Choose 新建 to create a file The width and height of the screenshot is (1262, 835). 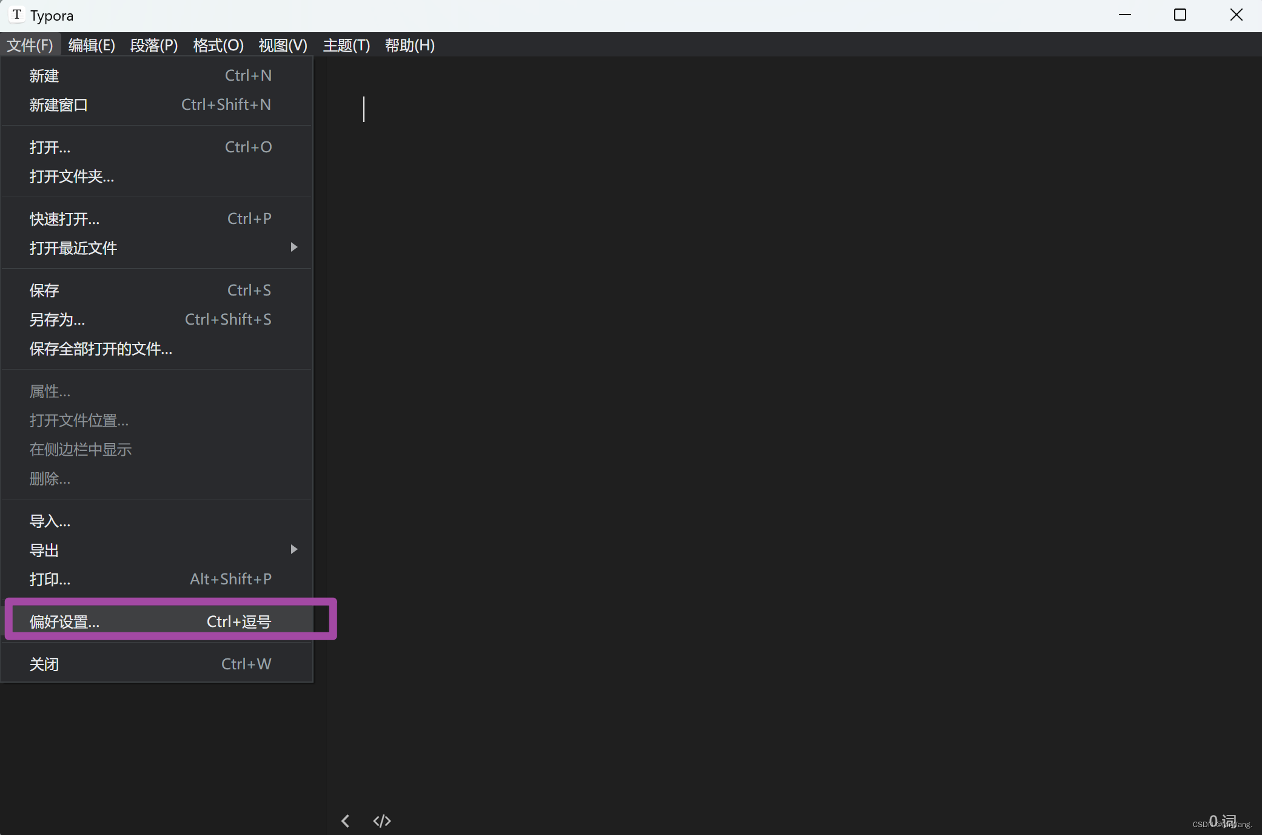(156, 76)
